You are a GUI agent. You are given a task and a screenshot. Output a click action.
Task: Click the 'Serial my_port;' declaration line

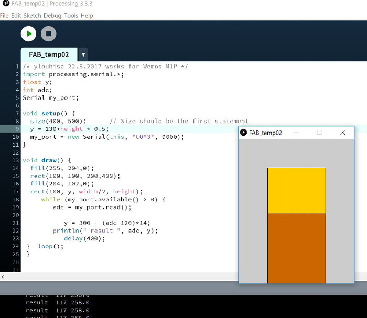[50, 98]
